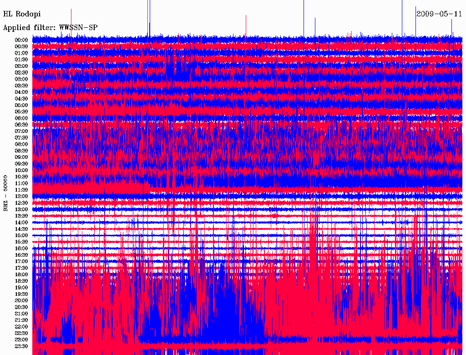
Task: Click the 20:00 time row label
Action: (21, 300)
